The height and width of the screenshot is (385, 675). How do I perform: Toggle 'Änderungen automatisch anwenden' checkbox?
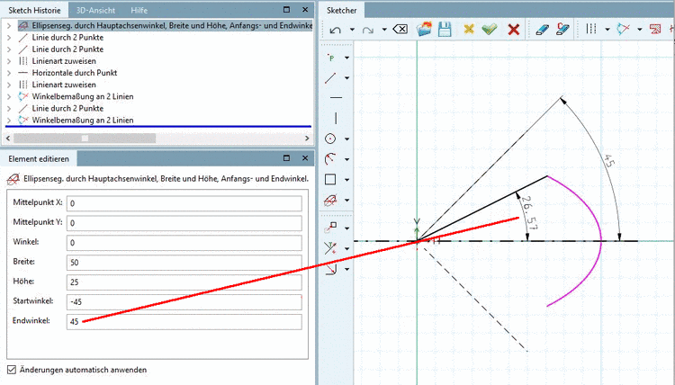[x=12, y=370]
